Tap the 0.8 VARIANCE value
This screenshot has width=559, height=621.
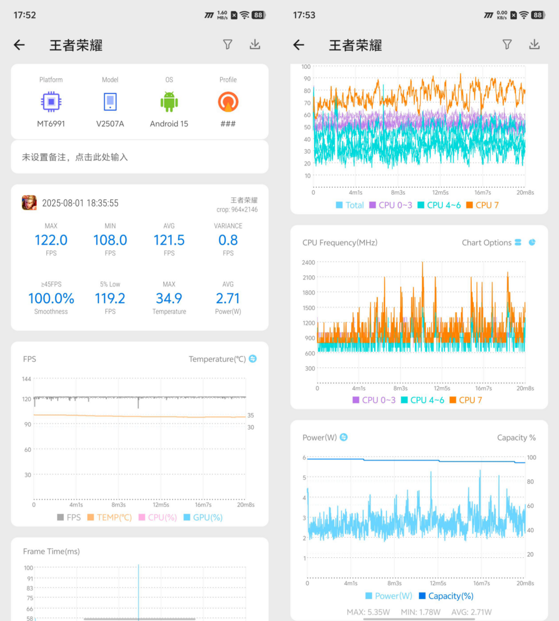228,240
